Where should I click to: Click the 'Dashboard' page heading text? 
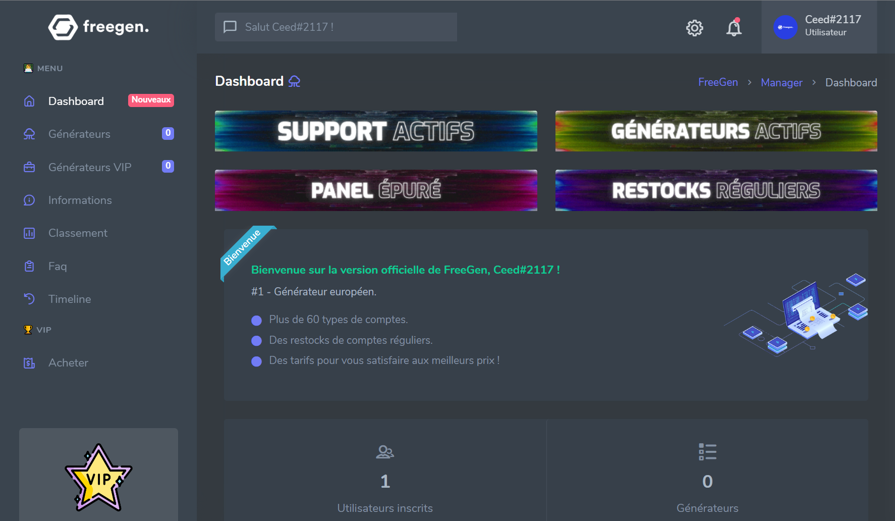pos(249,81)
